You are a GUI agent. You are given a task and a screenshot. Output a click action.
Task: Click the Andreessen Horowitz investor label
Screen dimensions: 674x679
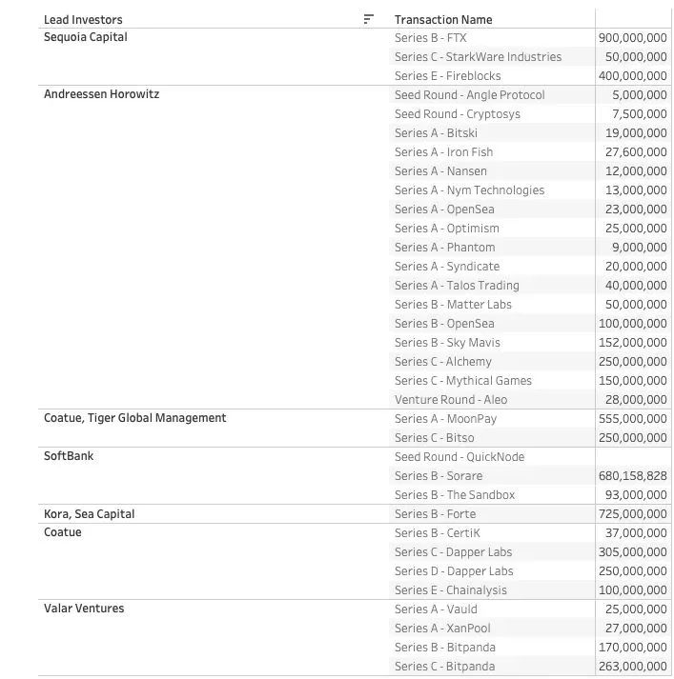101,94
